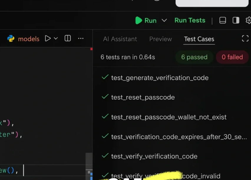This screenshot has height=180, width=251.
Task: Select the Python file icon next to models
Action: click(x=11, y=38)
